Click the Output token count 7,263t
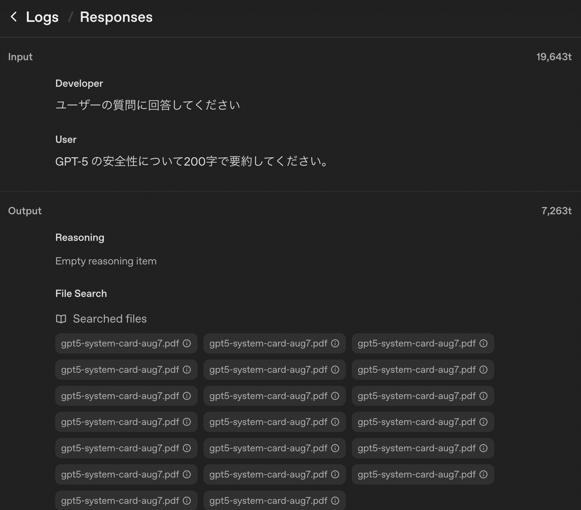 coord(556,211)
